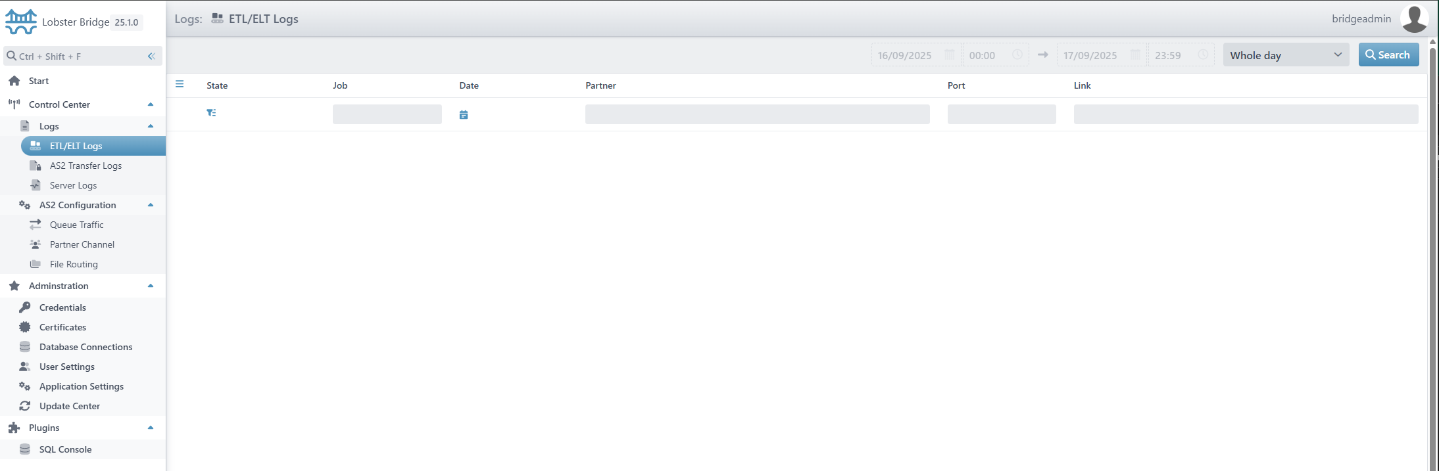This screenshot has width=1439, height=471.
Task: Open the Date column calendar filter icon
Action: 464,115
